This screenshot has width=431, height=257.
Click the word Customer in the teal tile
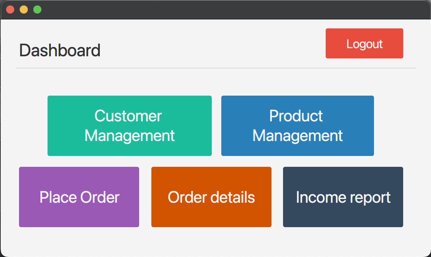tap(128, 116)
